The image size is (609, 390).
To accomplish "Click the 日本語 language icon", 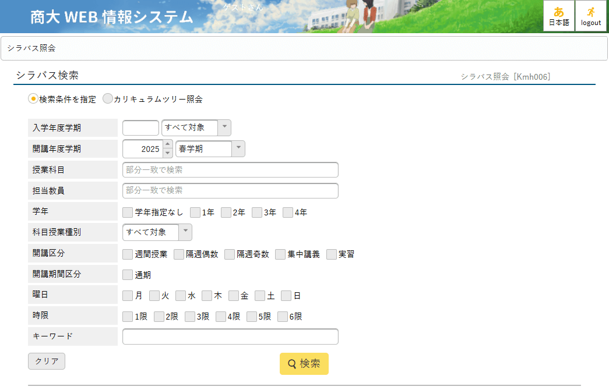I will pyautogui.click(x=558, y=16).
